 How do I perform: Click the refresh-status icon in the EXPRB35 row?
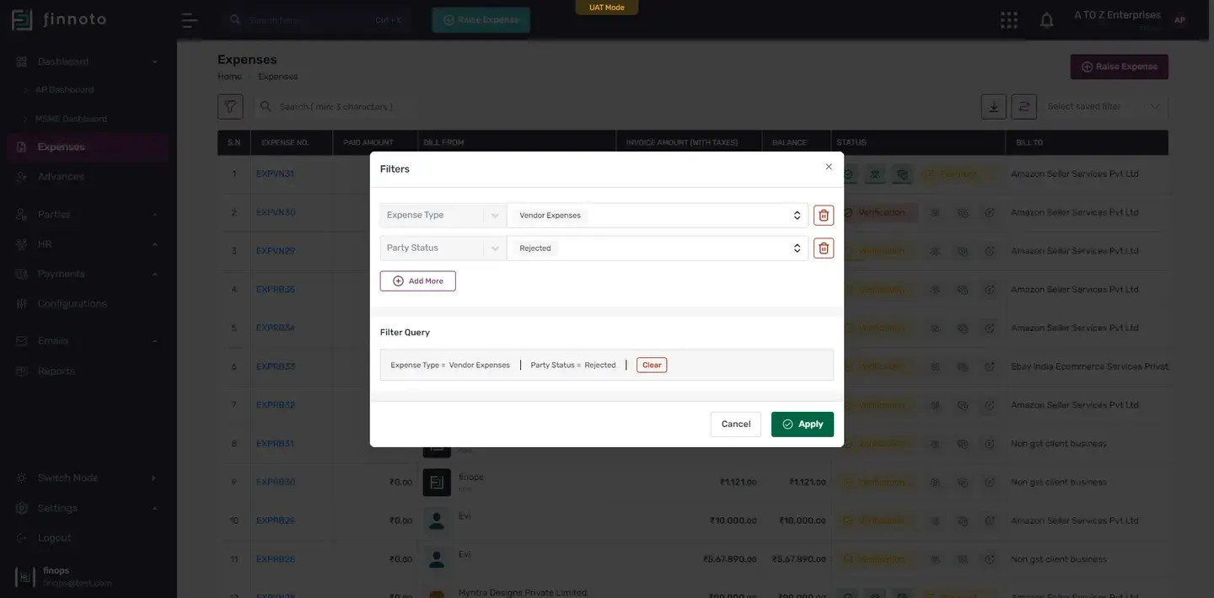click(990, 290)
